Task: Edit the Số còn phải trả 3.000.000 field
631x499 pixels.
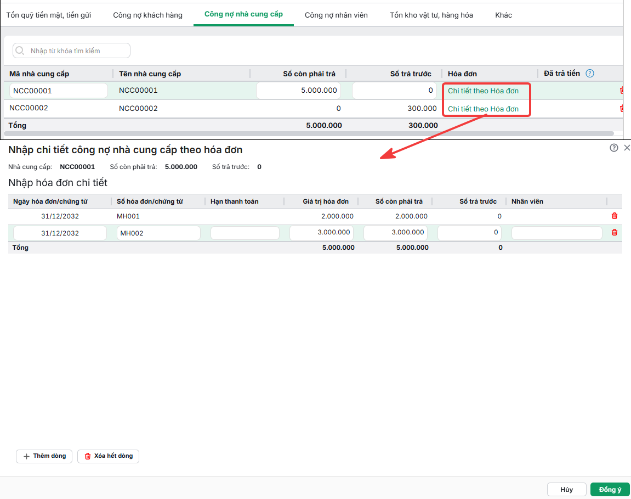Action: pos(396,233)
